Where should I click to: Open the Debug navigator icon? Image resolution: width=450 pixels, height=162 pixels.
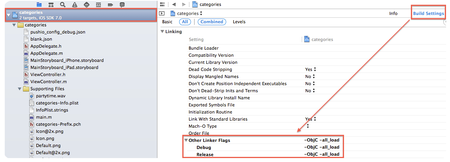pos(98,5)
